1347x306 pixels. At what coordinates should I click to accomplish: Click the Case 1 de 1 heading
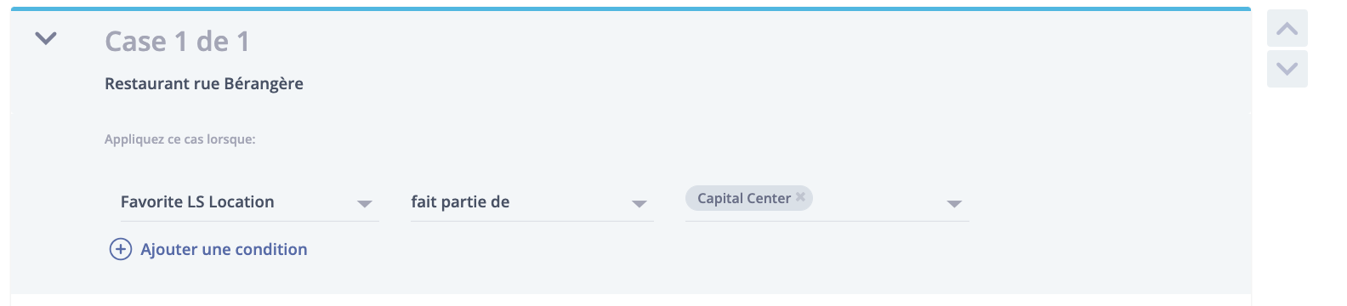(x=177, y=41)
